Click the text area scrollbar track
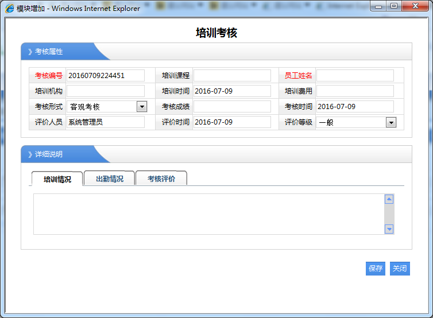The height and width of the screenshot is (318, 433). 389,214
